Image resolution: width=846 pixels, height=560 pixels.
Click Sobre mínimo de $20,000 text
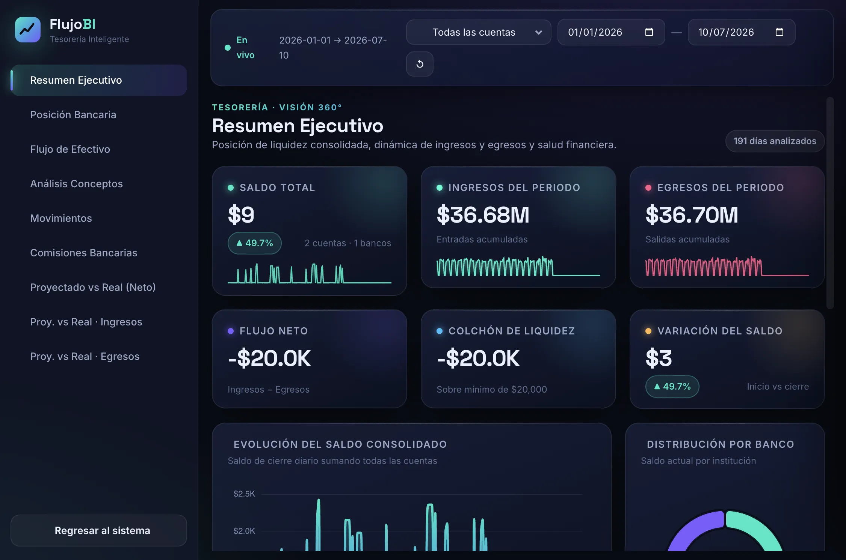[492, 390]
